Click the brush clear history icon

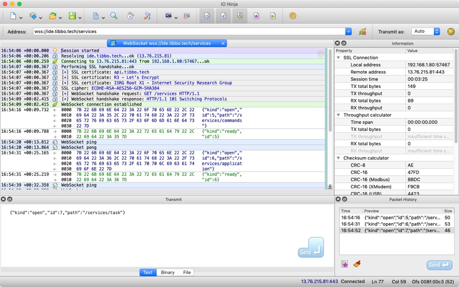[357, 264]
